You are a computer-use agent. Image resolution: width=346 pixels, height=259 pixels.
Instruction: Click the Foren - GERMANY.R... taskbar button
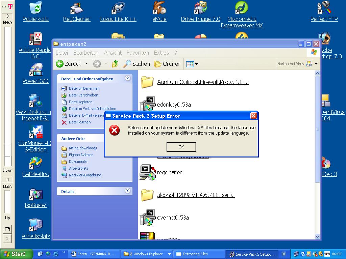(x=94, y=254)
